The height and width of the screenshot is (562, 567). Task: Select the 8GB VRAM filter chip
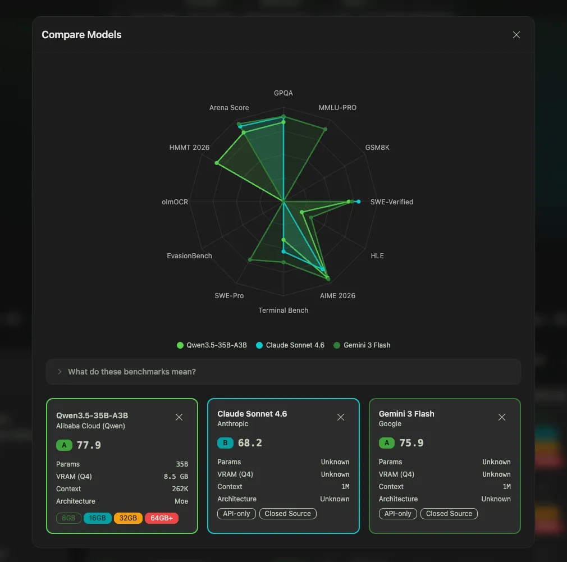click(68, 518)
